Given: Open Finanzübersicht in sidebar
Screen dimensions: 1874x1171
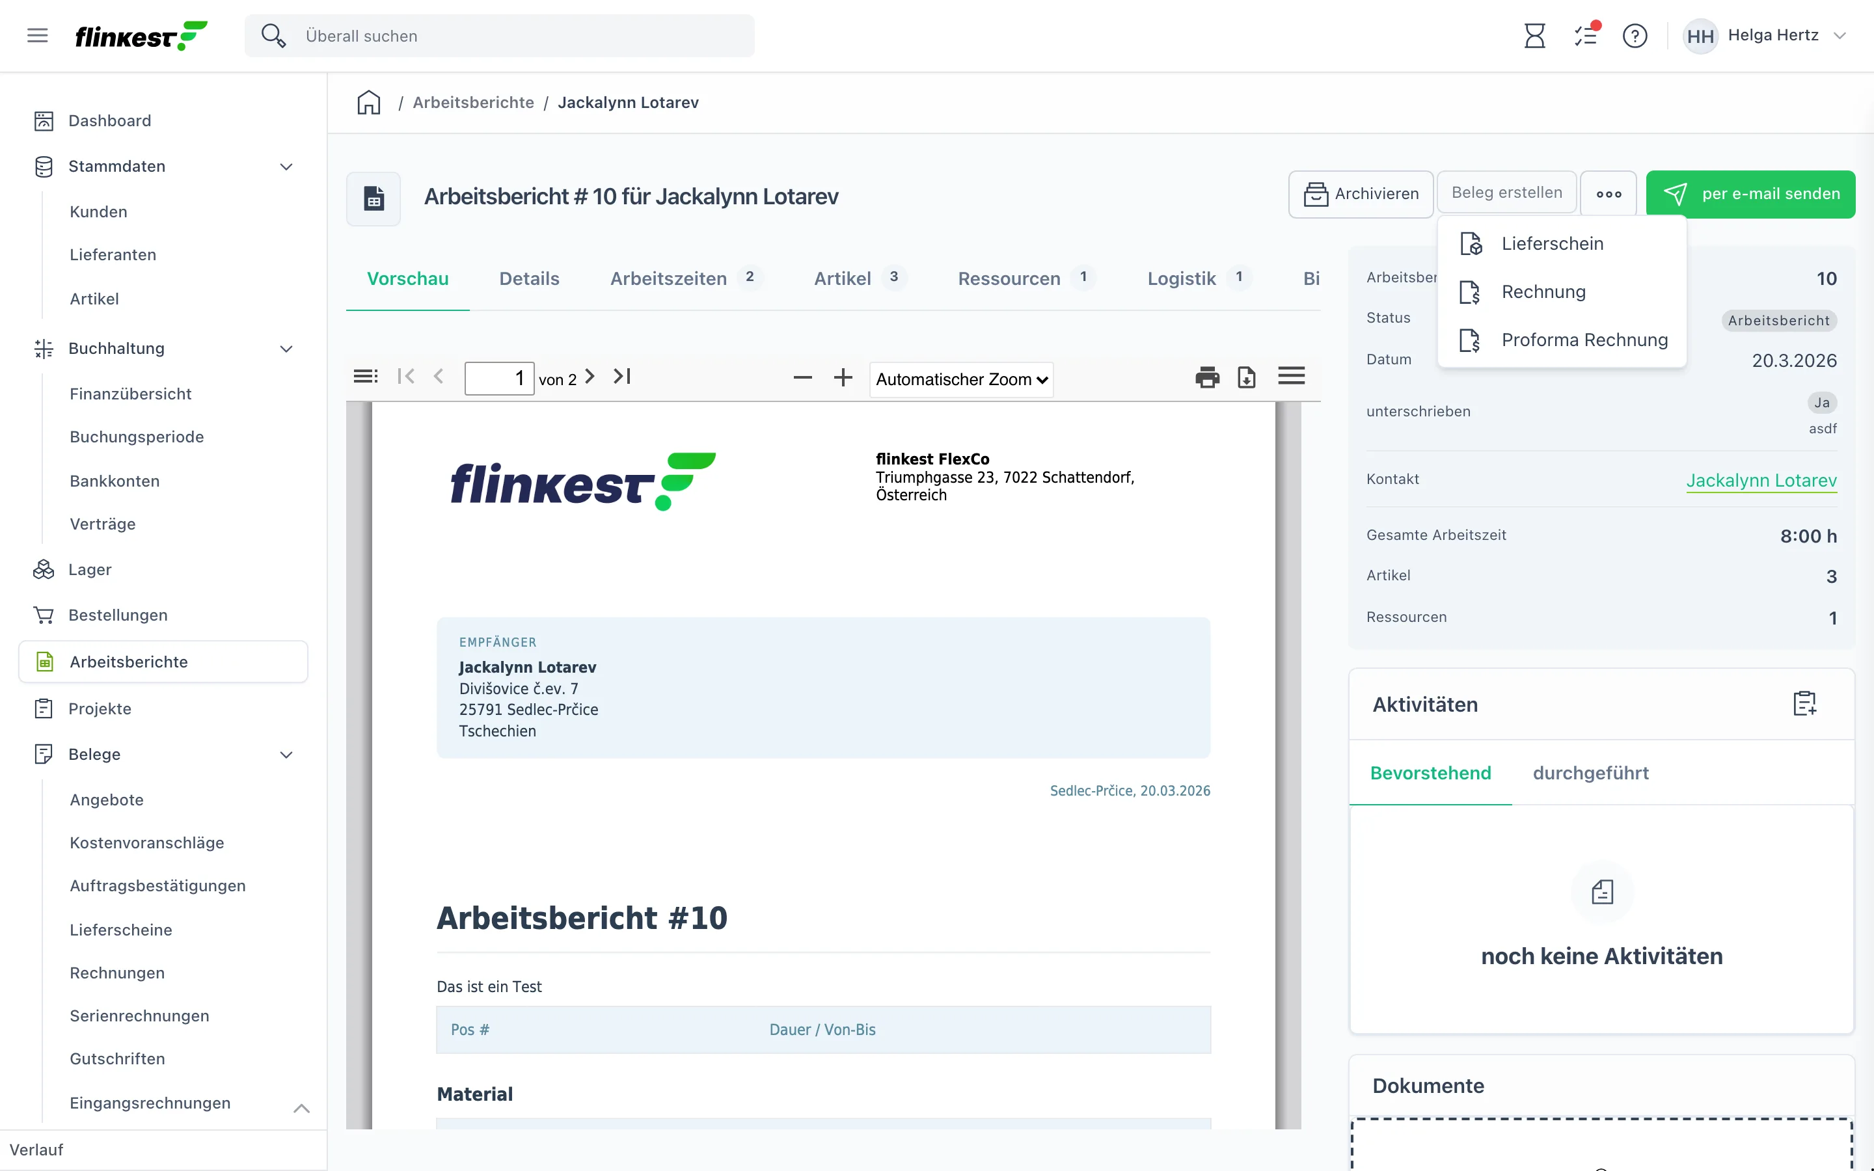Looking at the screenshot, I should pos(130,394).
